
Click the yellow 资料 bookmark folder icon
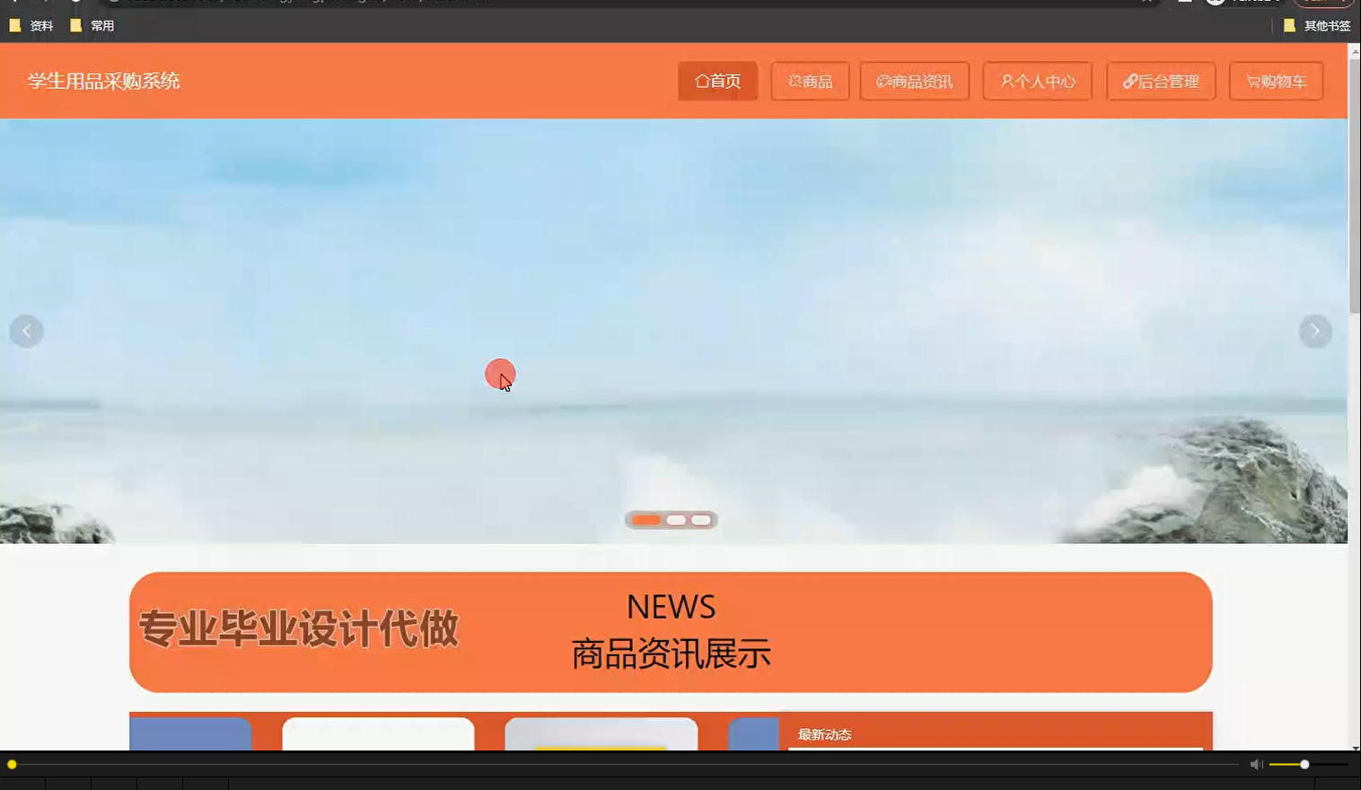(15, 25)
